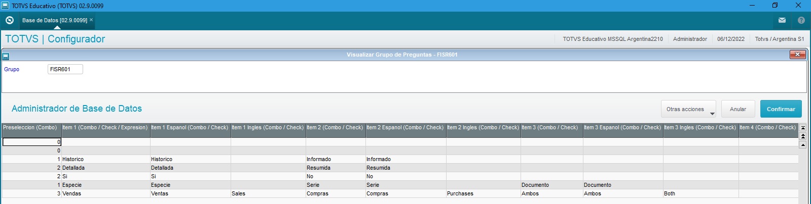This screenshot has height=204, width=811.
Task: Open the mail envelope icon
Action: click(782, 20)
